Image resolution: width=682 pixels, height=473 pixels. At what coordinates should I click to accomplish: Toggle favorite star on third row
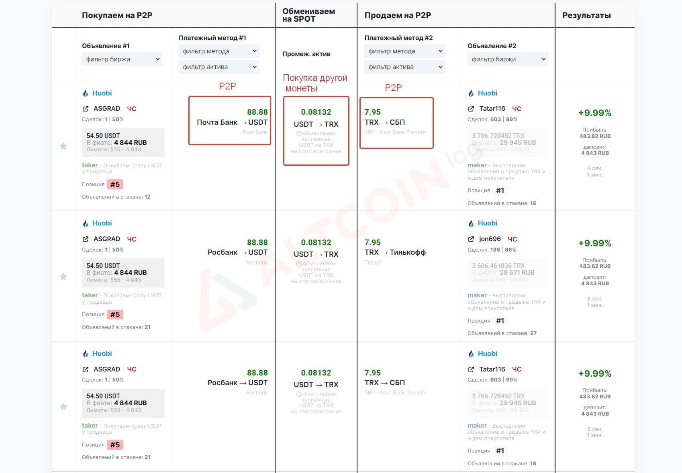63,407
